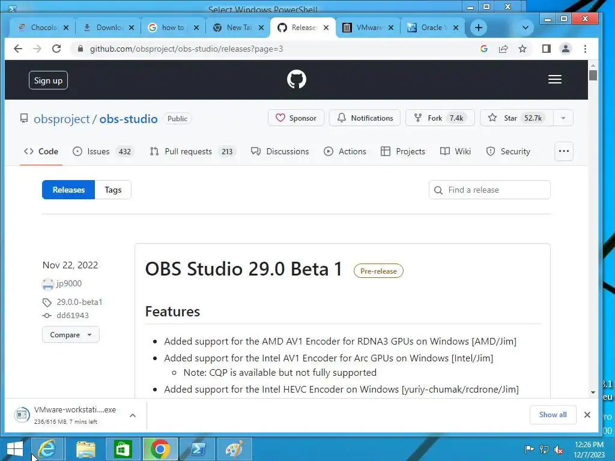The width and height of the screenshot is (615, 461).
Task: Go back to the previous page
Action: click(x=18, y=49)
